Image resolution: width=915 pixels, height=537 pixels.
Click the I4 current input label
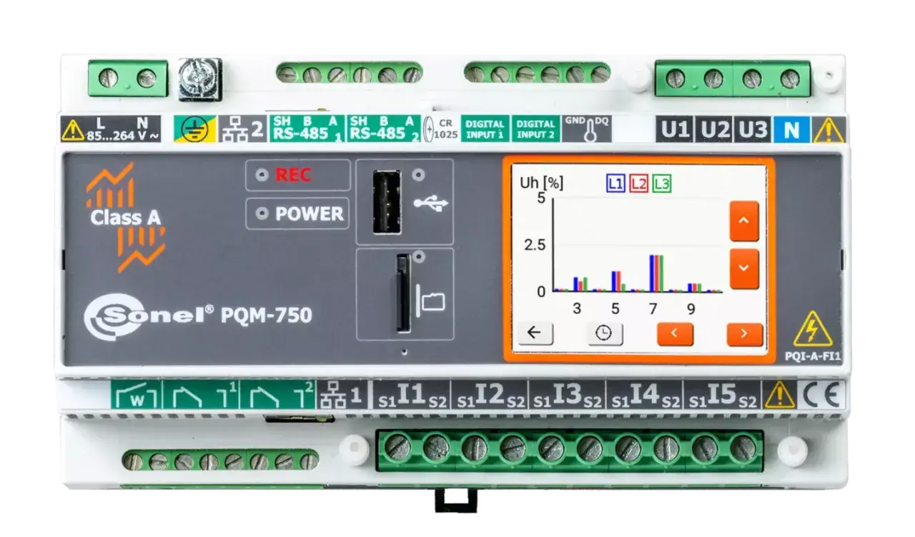[x=644, y=396]
